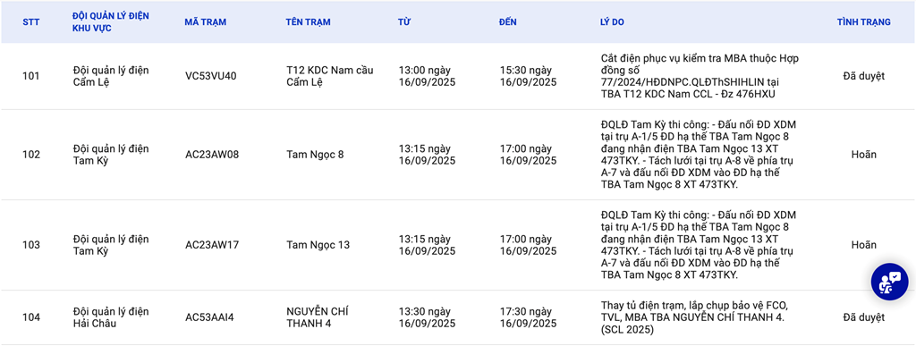Click the LÝ DO column header

[612, 22]
